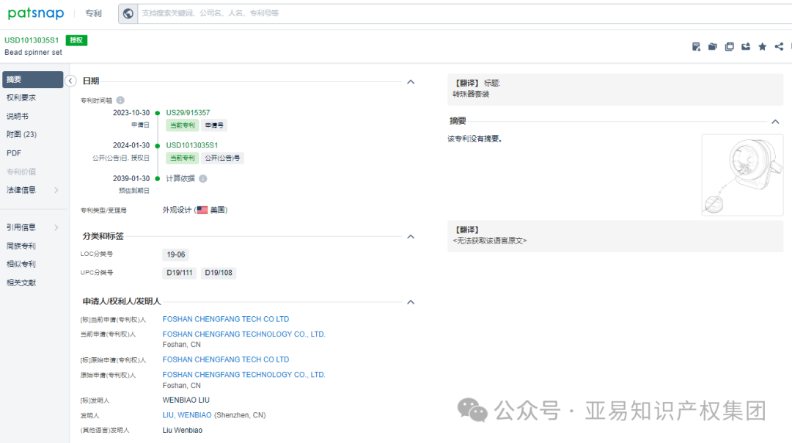
Task: Collapse the left sidebar with arrow button
Action: pyautogui.click(x=70, y=81)
